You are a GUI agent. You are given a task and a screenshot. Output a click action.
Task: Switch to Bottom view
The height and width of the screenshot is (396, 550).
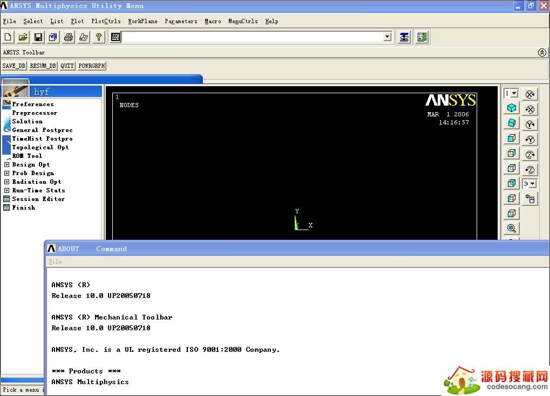[512, 213]
